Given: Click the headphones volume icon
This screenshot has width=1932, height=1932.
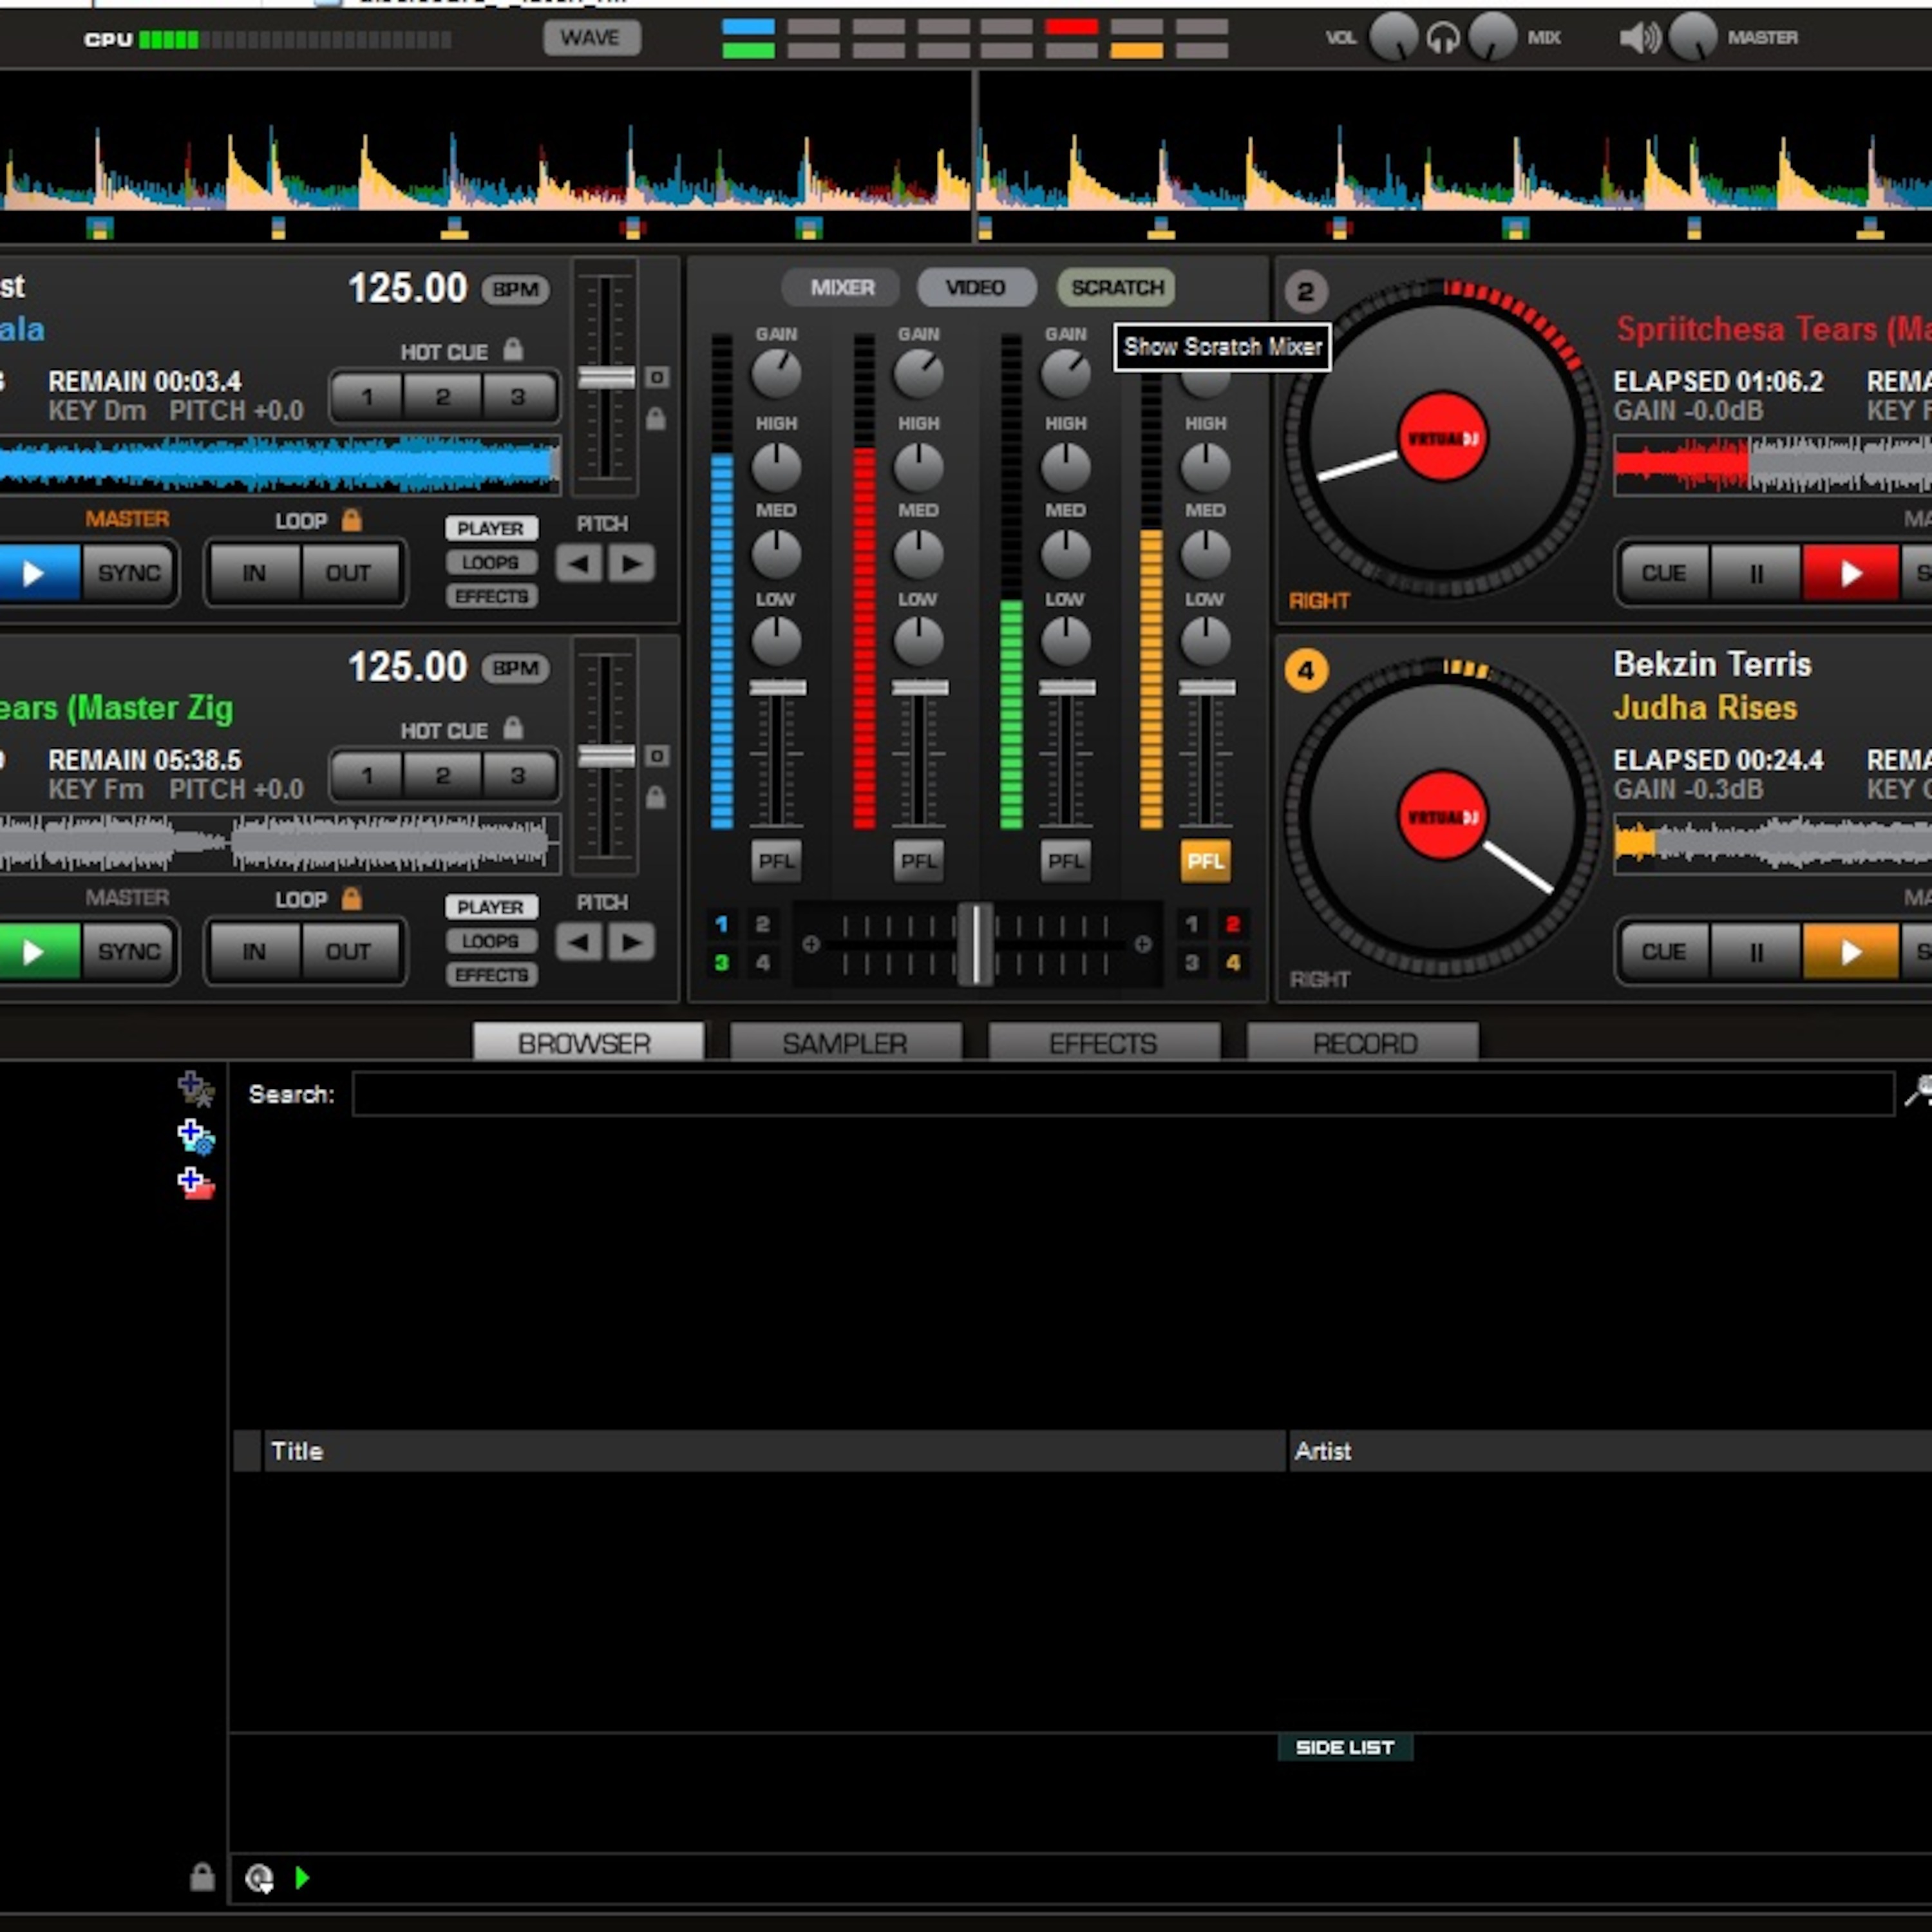Looking at the screenshot, I should tap(1442, 38).
